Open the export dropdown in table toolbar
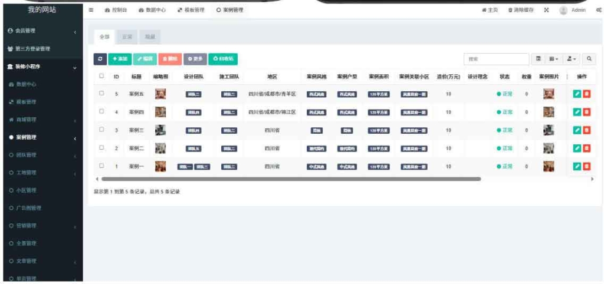The width and height of the screenshot is (604, 284). coord(572,59)
